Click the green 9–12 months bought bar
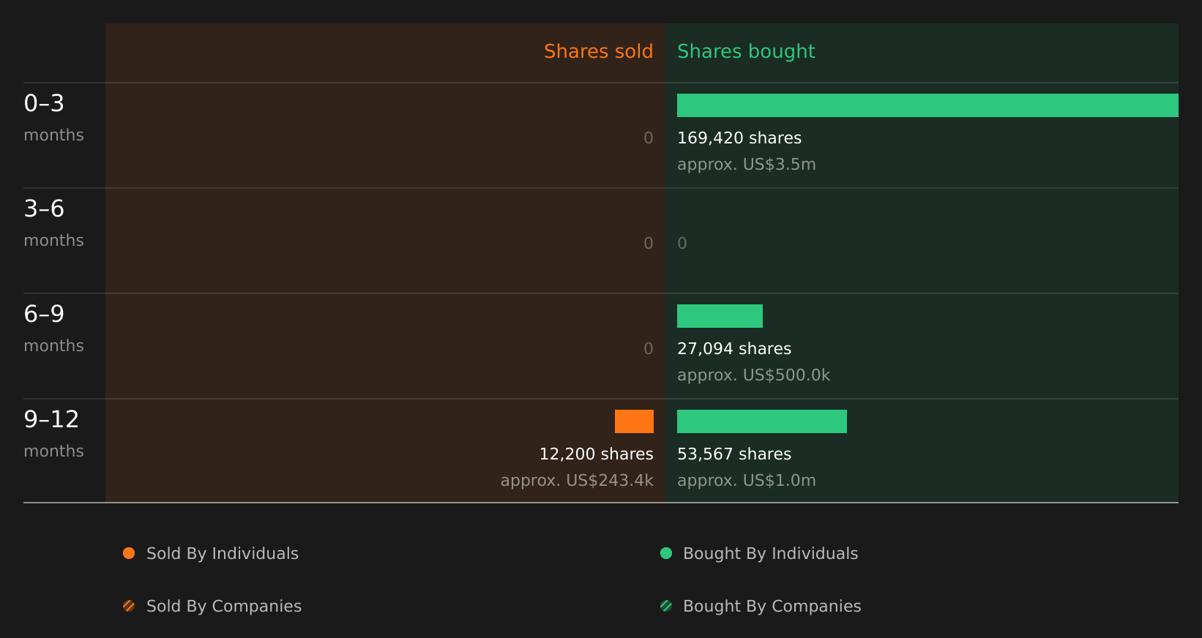The width and height of the screenshot is (1202, 638). (762, 421)
